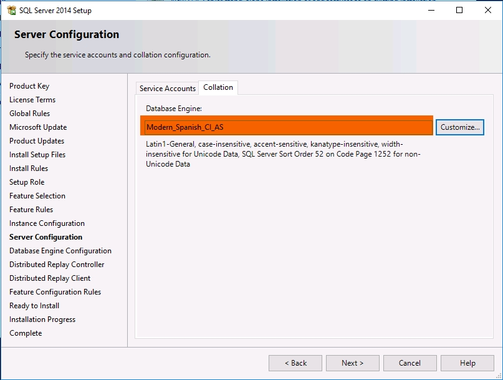Close the SQL Server 2014 Setup window
Viewport: 503px width, 380px height.
pos(488,10)
